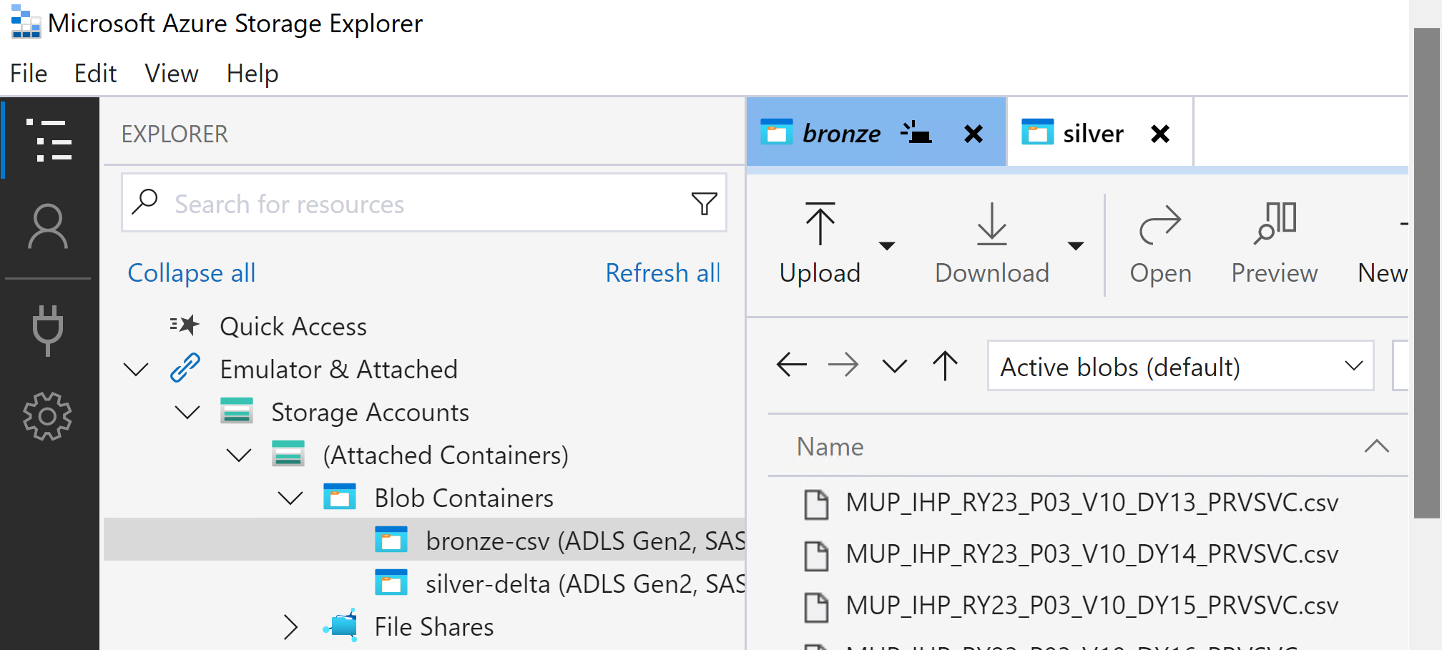Click the Blob Containers folder icon

click(x=340, y=497)
